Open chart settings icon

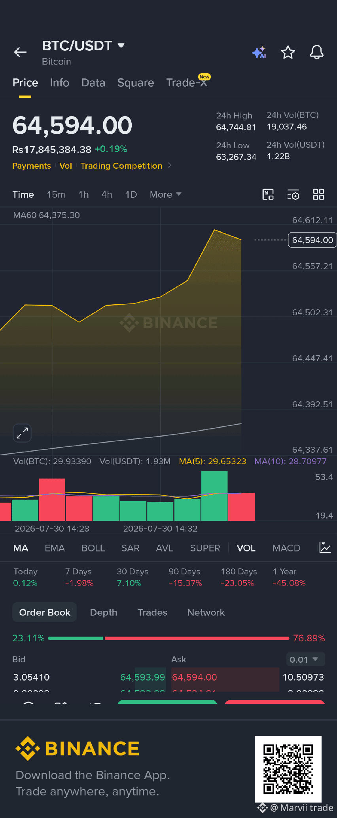[293, 194]
